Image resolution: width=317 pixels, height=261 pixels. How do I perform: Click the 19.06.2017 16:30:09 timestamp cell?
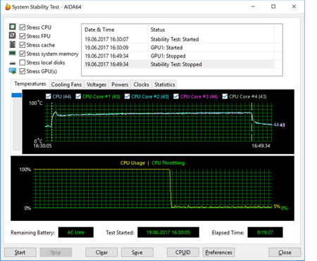coord(106,48)
